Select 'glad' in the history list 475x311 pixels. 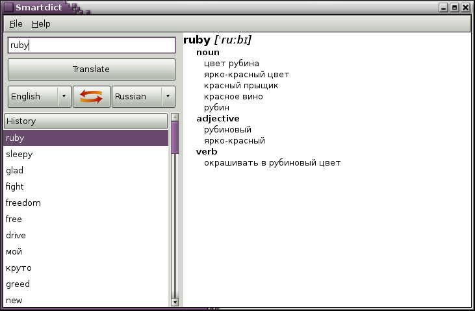click(86, 170)
